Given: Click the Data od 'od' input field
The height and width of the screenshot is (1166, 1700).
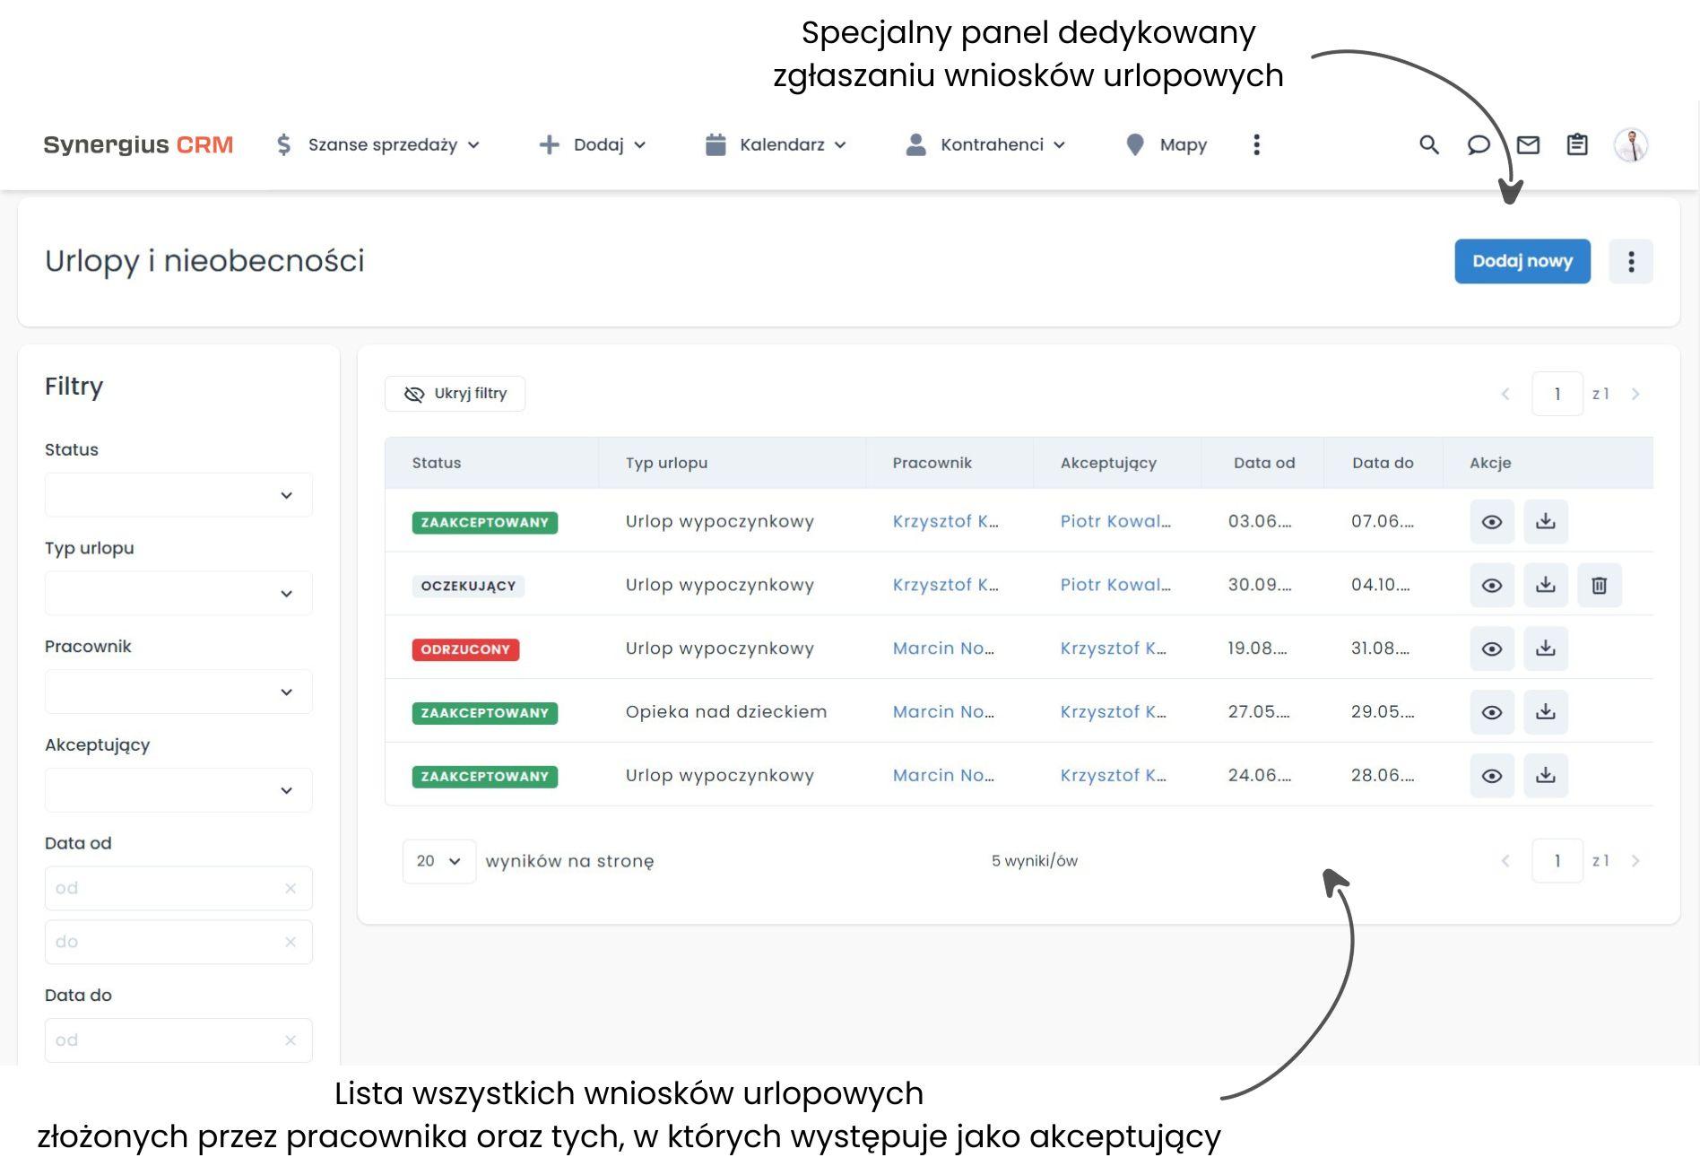Looking at the screenshot, I should click(x=166, y=888).
